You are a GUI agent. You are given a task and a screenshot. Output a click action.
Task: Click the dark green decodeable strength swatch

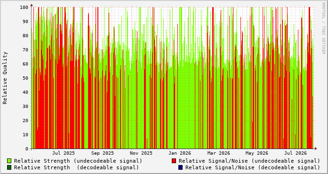pyautogui.click(x=9, y=167)
